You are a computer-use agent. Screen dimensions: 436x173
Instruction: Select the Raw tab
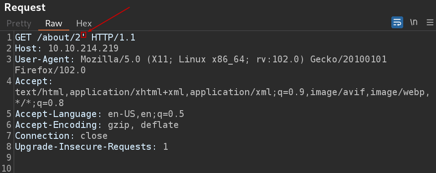(x=54, y=23)
